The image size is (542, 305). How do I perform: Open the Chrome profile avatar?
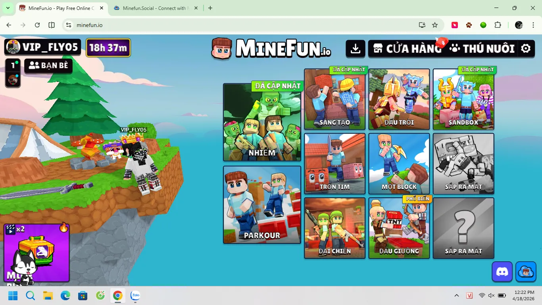click(519, 25)
